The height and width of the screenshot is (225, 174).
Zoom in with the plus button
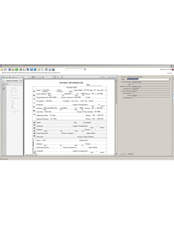click(x=43, y=77)
